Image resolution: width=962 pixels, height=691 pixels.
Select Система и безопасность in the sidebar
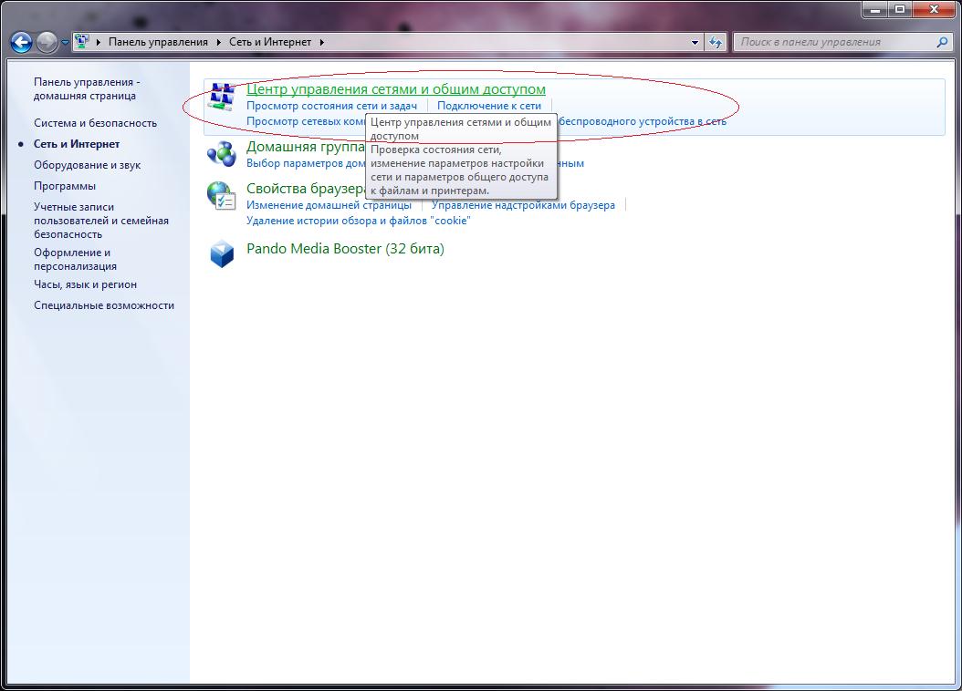95,123
